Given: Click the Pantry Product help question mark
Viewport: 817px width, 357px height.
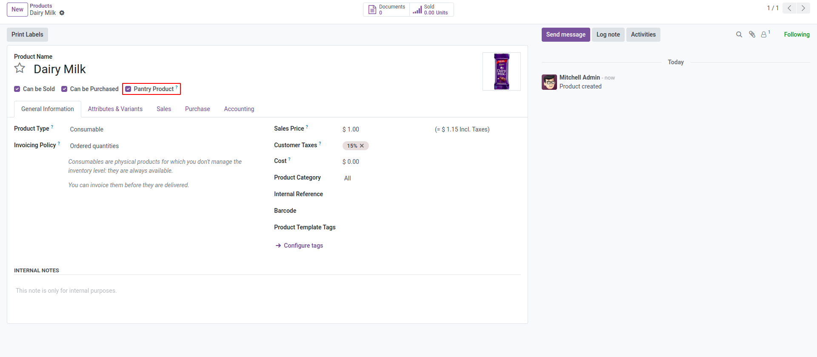Looking at the screenshot, I should click(177, 87).
